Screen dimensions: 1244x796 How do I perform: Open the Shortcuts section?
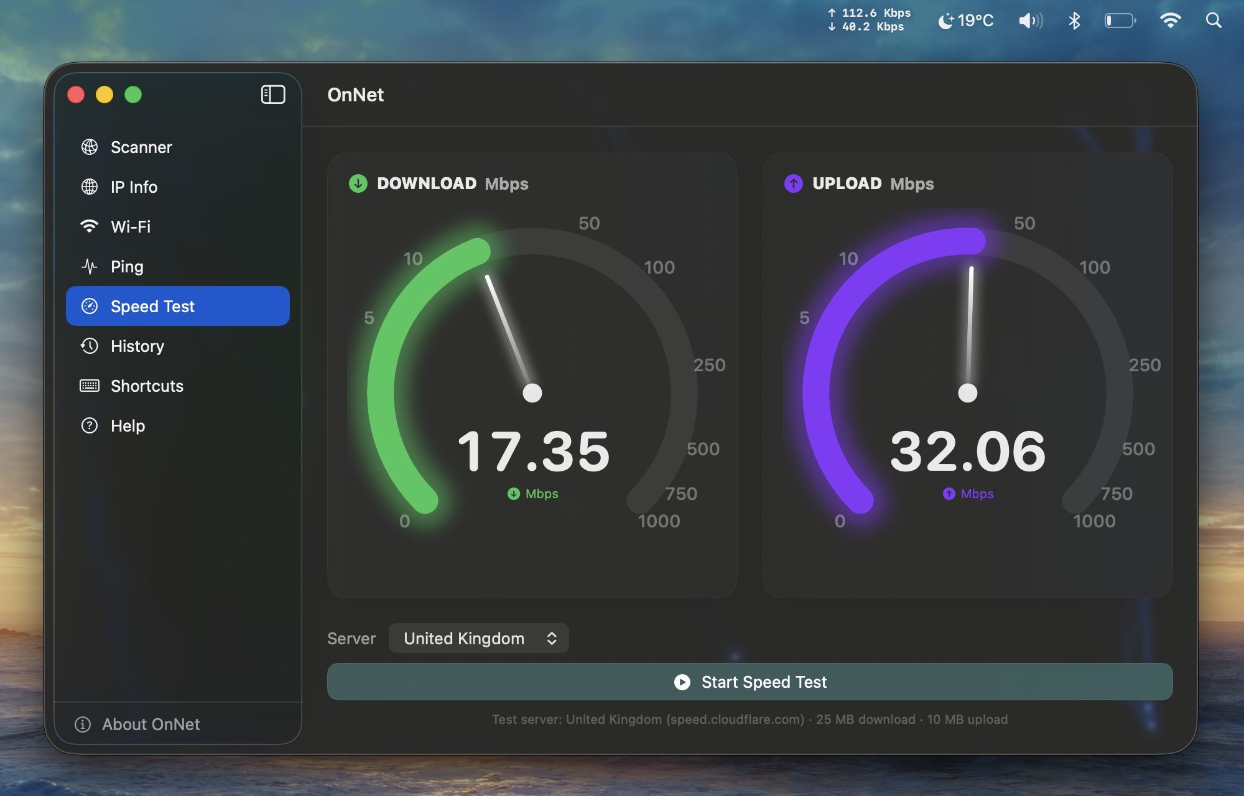178,386
